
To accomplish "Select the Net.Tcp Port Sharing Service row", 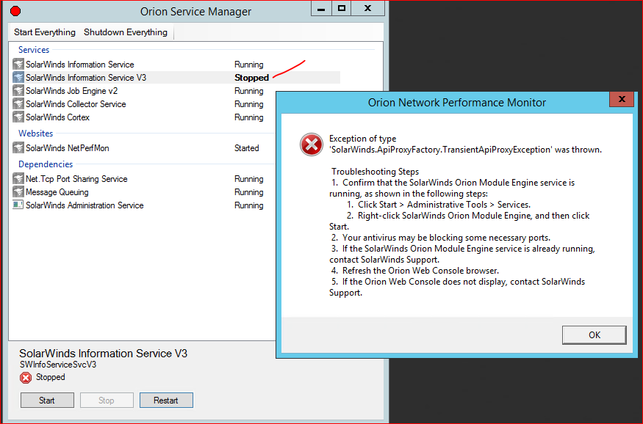I will click(x=144, y=179).
